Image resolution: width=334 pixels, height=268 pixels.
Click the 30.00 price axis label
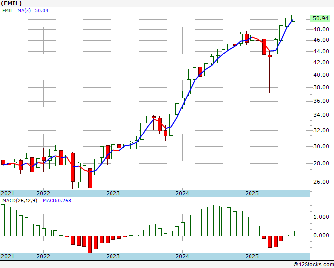tap(321, 146)
